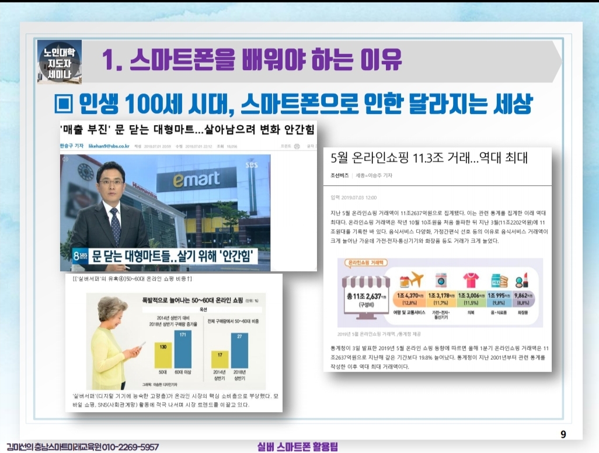Click the caption '실버서퍼'의 유혹④ line
Viewport: 599px width, 453px height.
coord(132,279)
